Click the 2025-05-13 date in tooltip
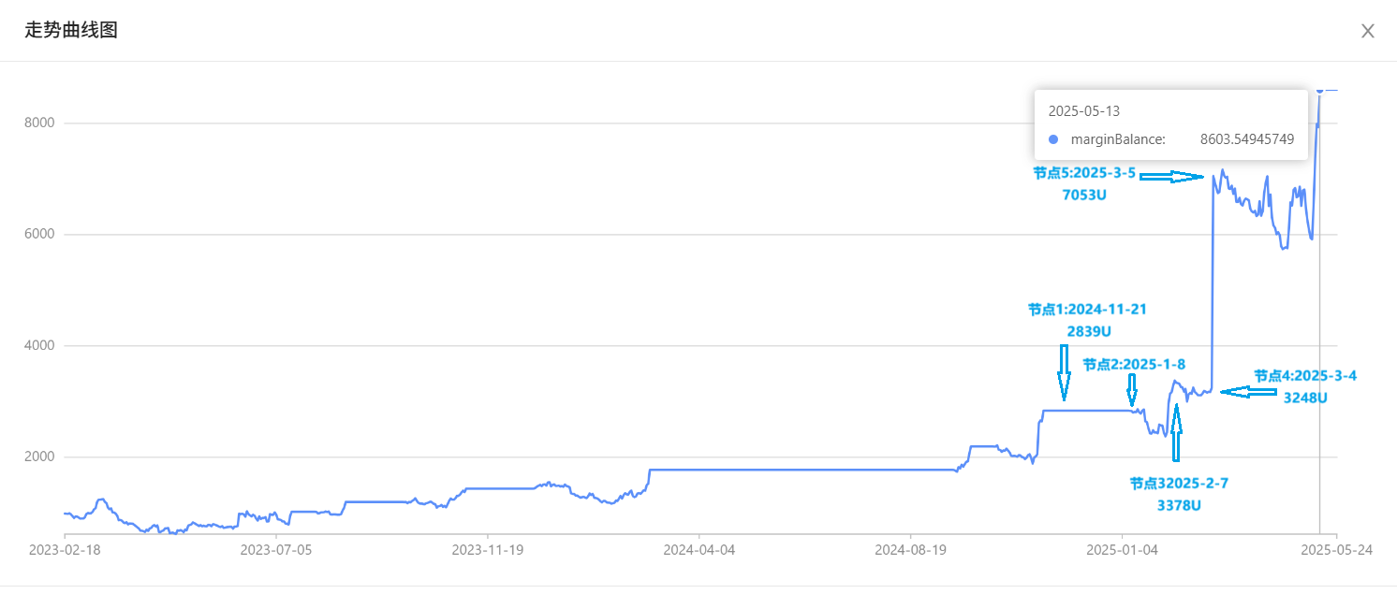Image resolution: width=1397 pixels, height=594 pixels. tap(1084, 111)
